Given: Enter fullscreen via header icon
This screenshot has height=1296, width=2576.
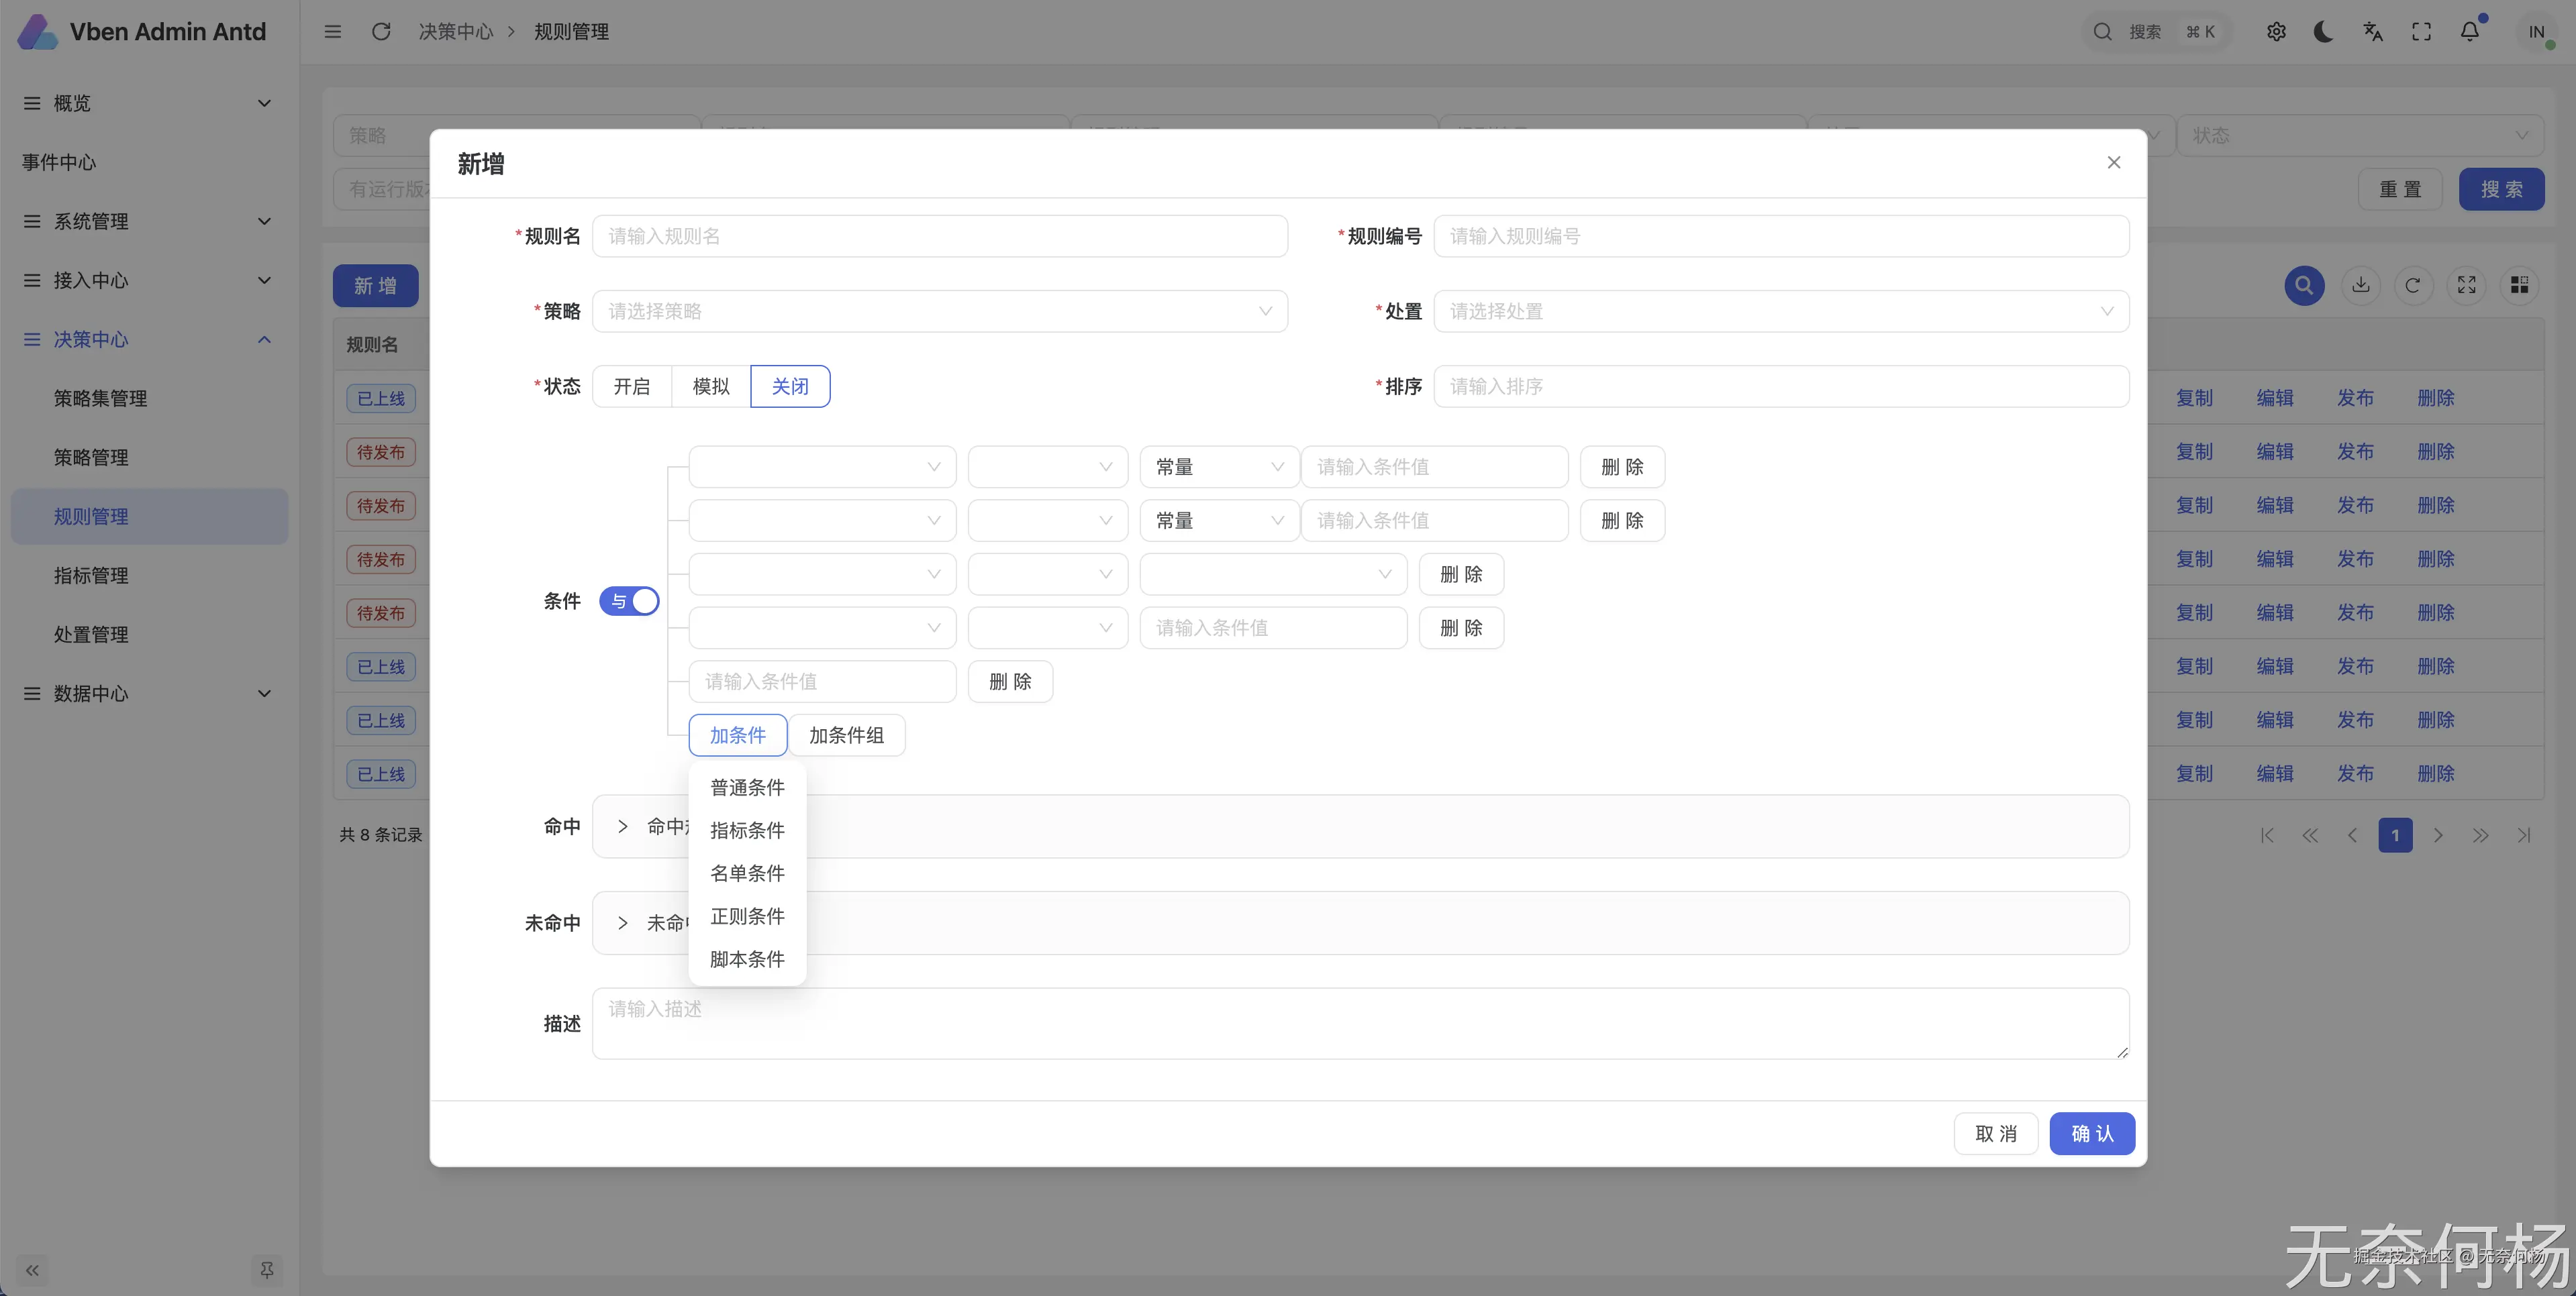Looking at the screenshot, I should click(x=2421, y=32).
